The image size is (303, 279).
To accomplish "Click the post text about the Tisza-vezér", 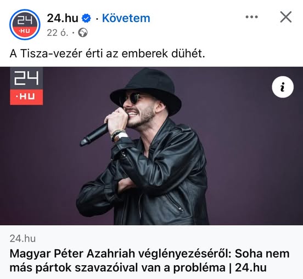I will pyautogui.click(x=107, y=54).
